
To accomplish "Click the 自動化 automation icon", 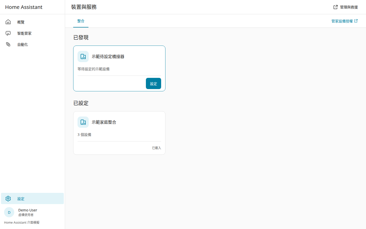I will point(8,44).
